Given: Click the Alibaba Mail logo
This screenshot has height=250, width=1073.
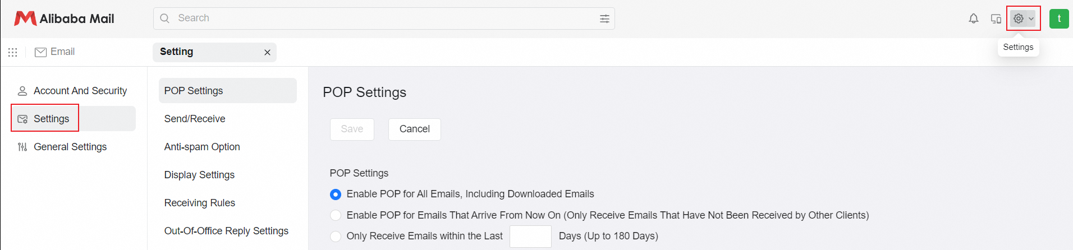Looking at the screenshot, I should 64,18.
